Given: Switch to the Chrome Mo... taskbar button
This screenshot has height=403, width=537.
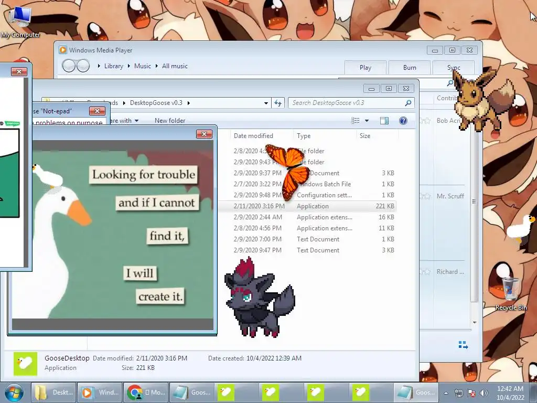Looking at the screenshot, I should (146, 393).
